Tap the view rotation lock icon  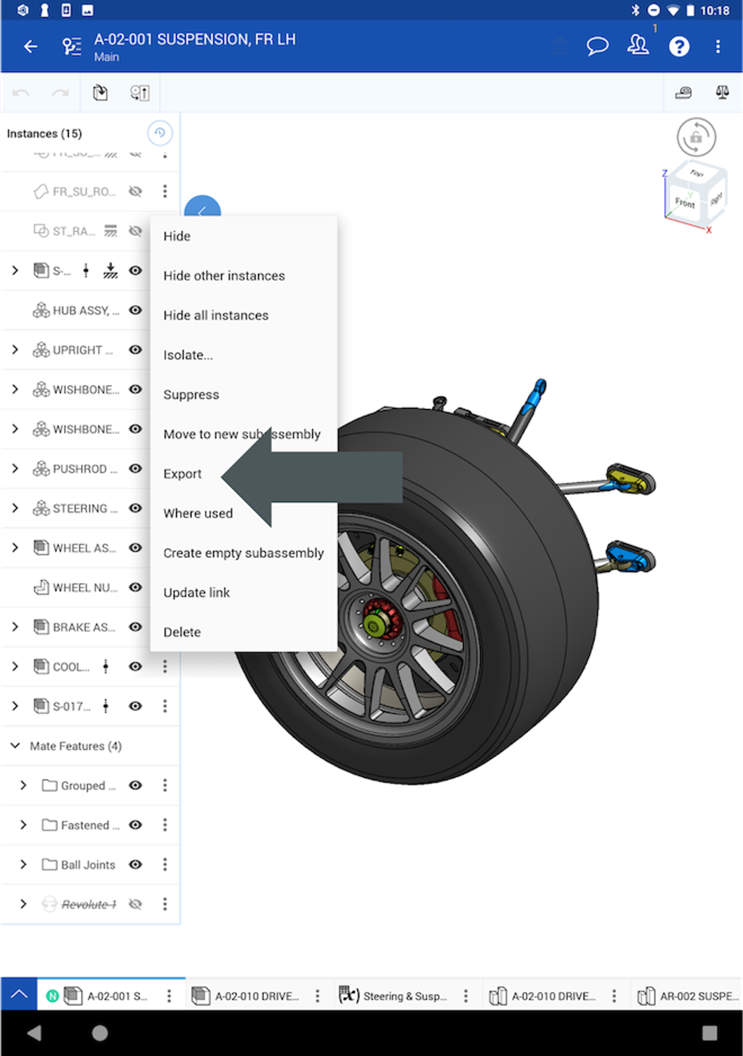696,137
